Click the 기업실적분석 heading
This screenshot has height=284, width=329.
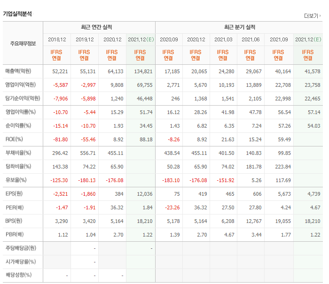point(17,14)
